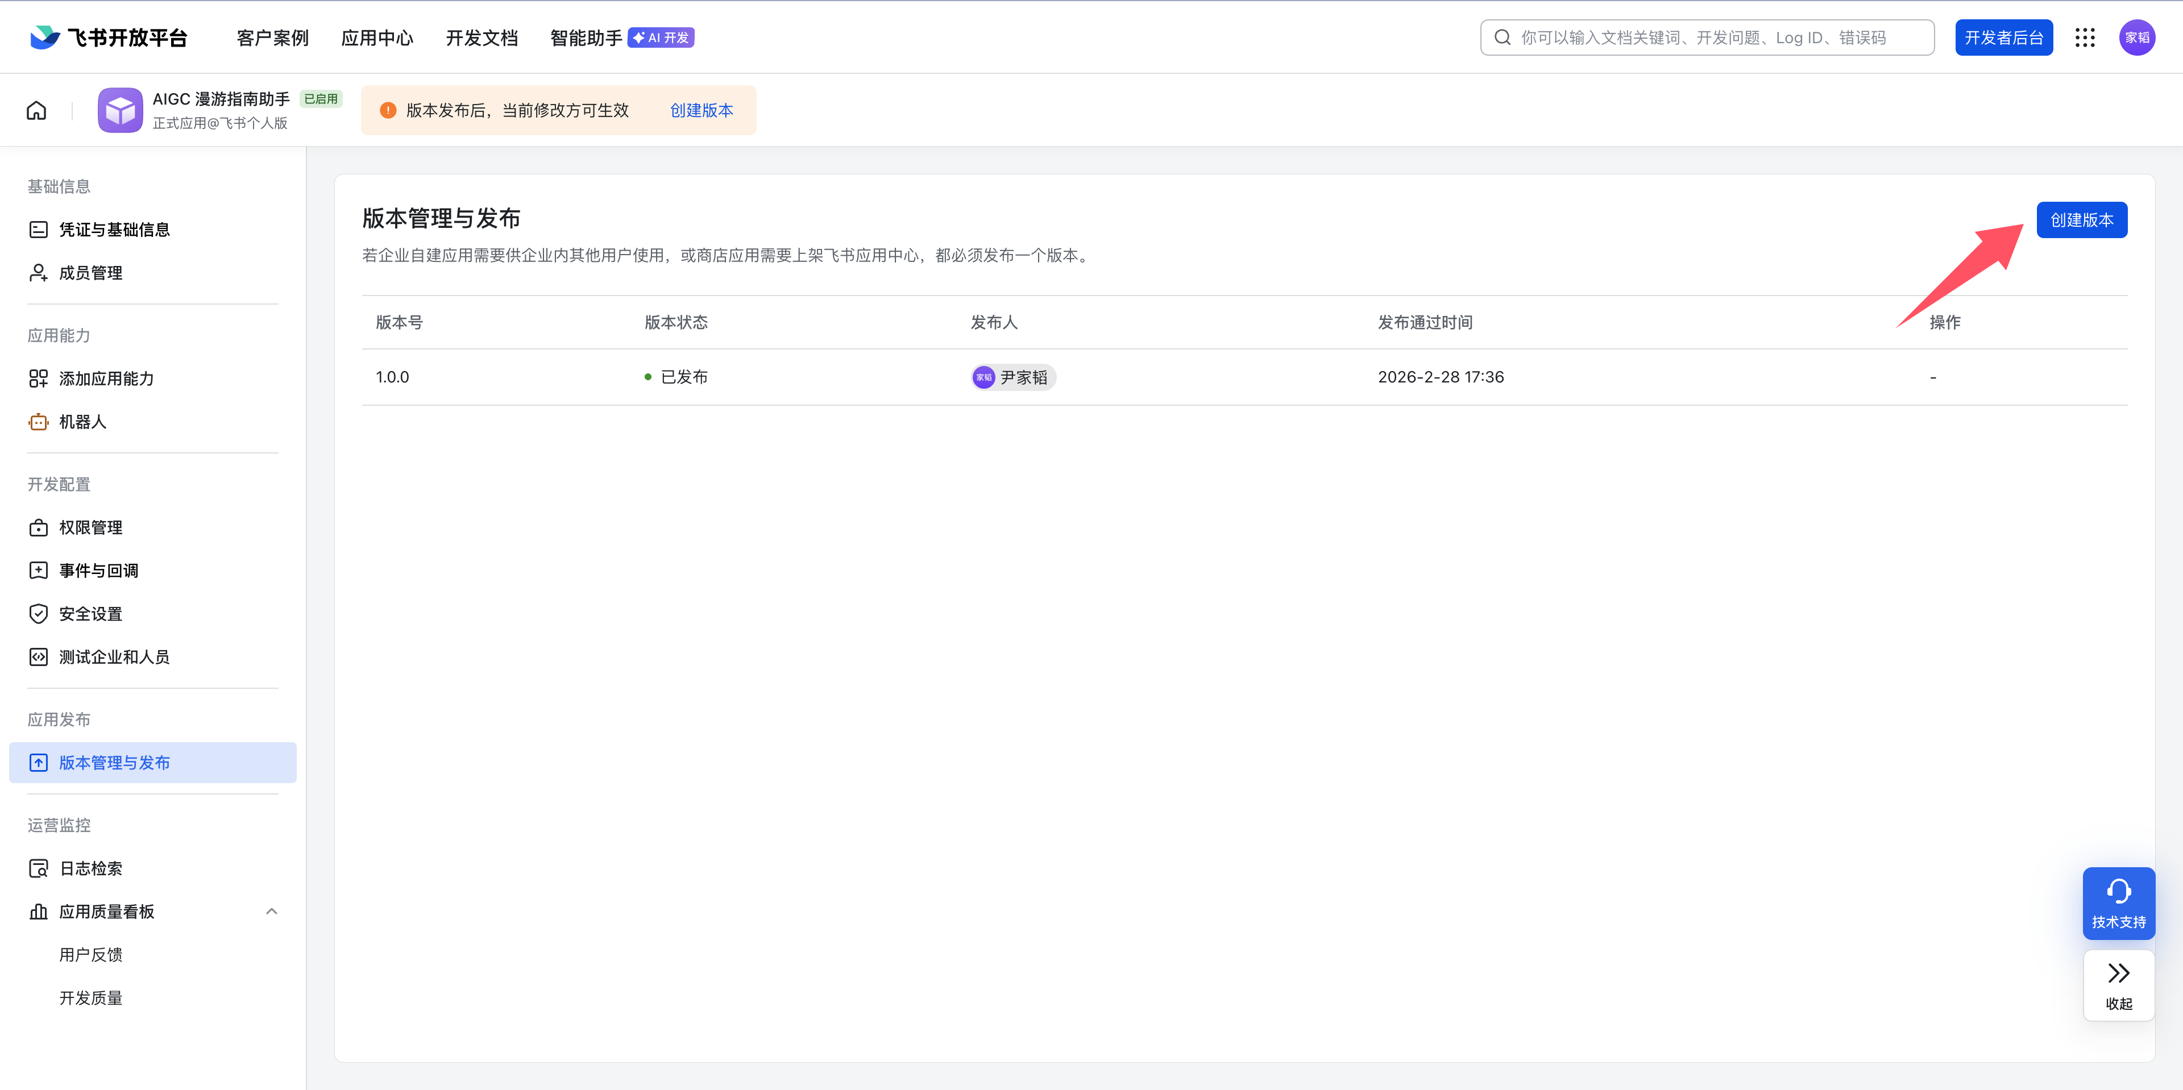
Task: Select 应用中心 in top navigation
Action: click(377, 38)
